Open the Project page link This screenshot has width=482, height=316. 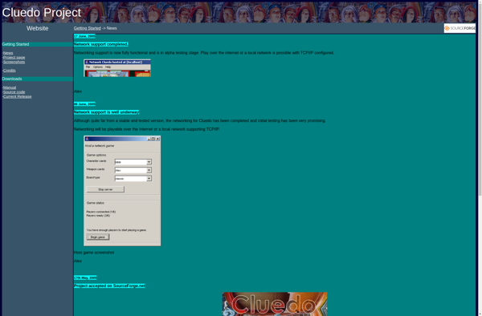coord(14,58)
